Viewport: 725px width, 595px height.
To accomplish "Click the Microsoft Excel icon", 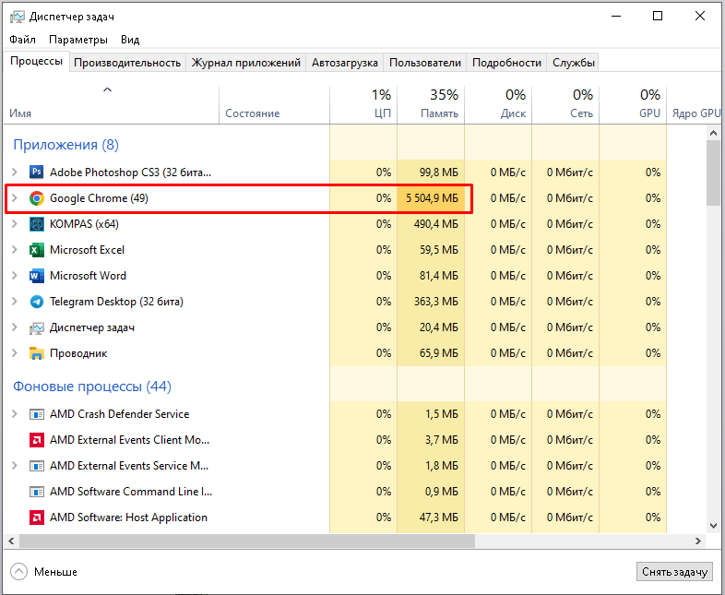I will (x=37, y=250).
